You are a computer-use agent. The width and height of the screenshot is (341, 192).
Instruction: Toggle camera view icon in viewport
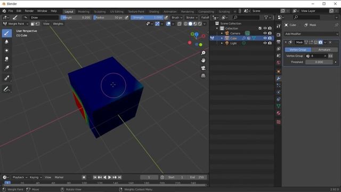tap(203, 68)
